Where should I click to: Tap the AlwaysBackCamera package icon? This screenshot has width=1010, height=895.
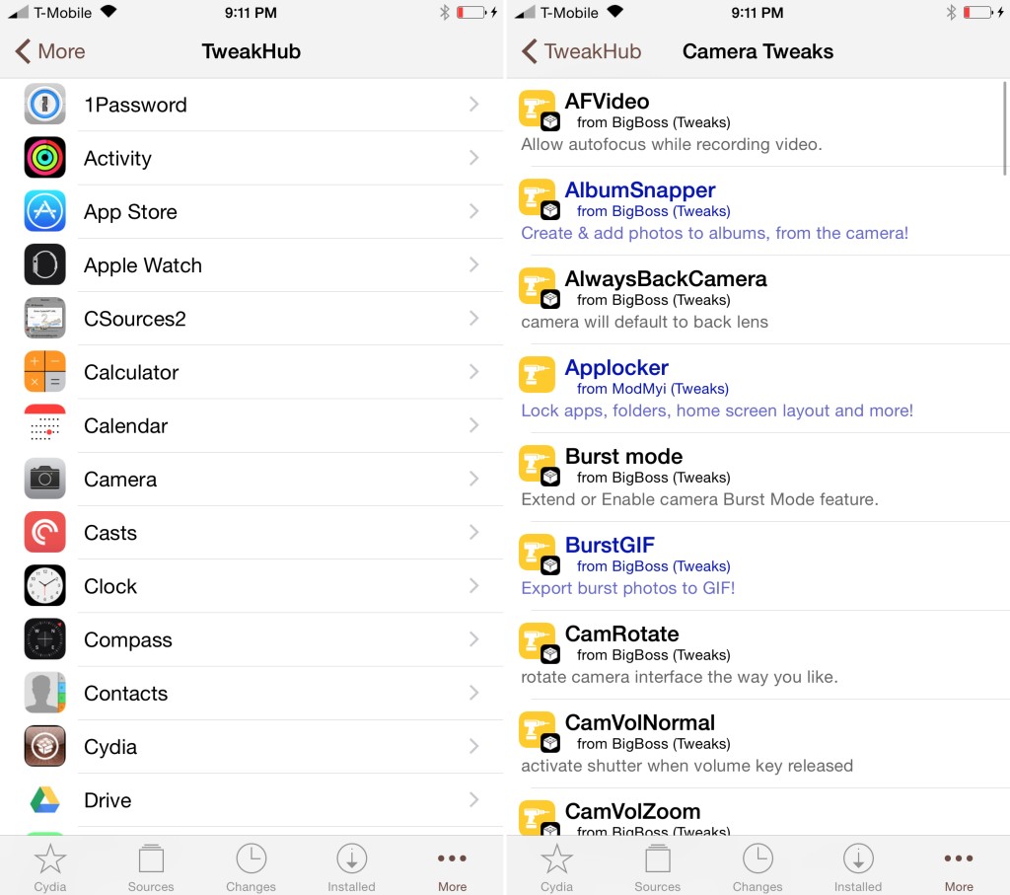pyautogui.click(x=538, y=287)
